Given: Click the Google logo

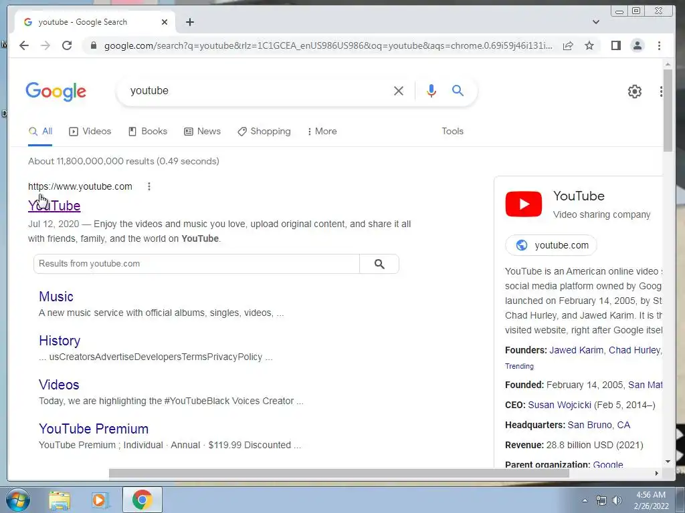Looking at the screenshot, I should (56, 91).
